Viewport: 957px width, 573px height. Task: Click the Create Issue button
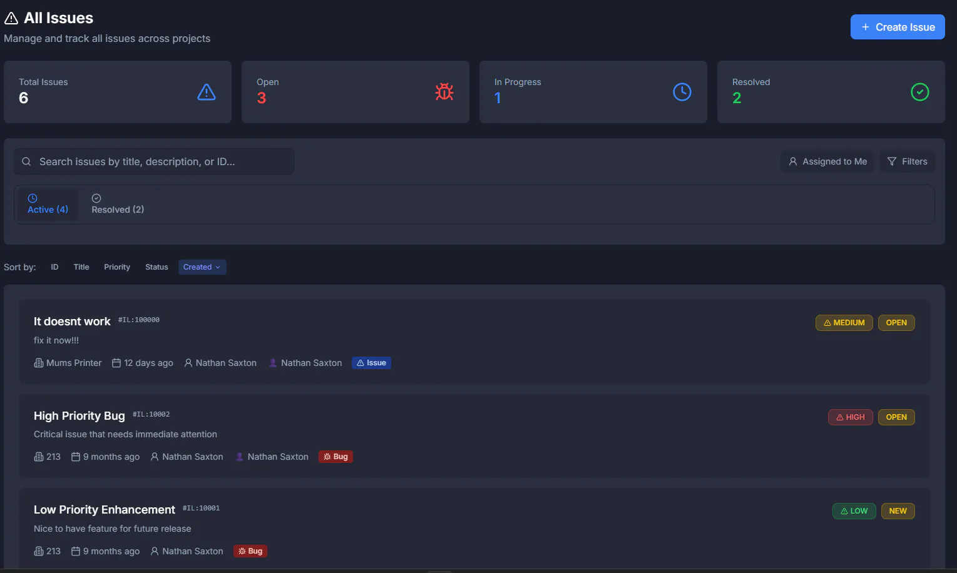[x=898, y=27]
